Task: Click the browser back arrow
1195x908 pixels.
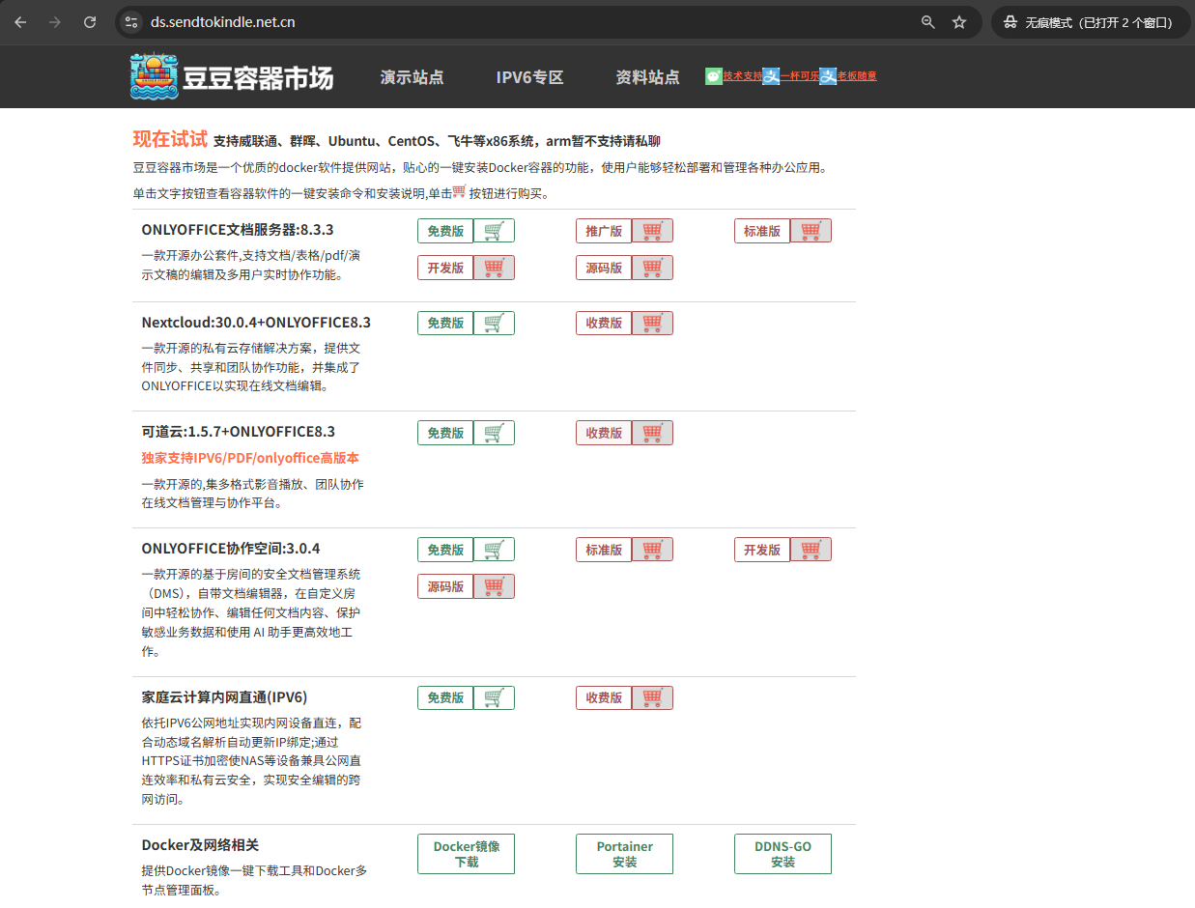Action: click(20, 22)
